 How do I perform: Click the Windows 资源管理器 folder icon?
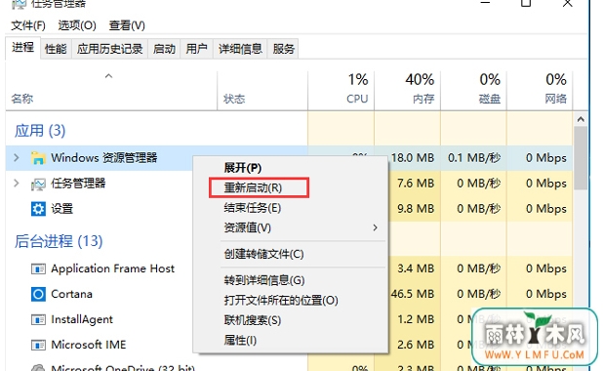[38, 158]
